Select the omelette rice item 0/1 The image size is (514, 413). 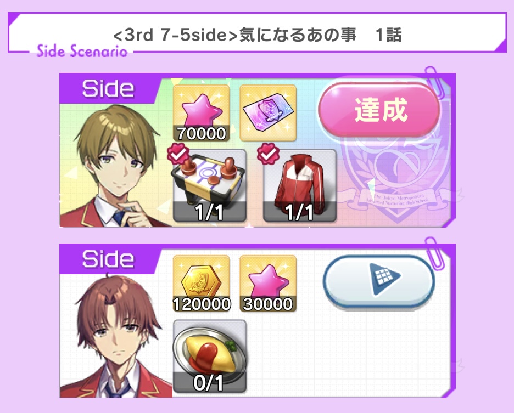pos(209,357)
